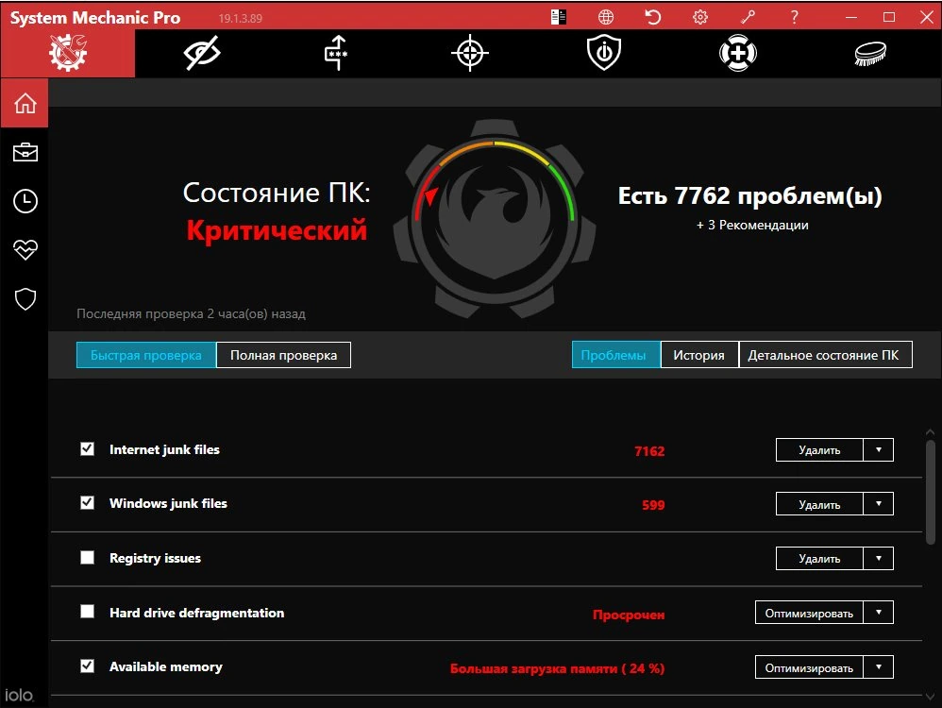The width and height of the screenshot is (942, 708).
Task: Uncheck Internet junk files checkbox
Action: click(87, 449)
